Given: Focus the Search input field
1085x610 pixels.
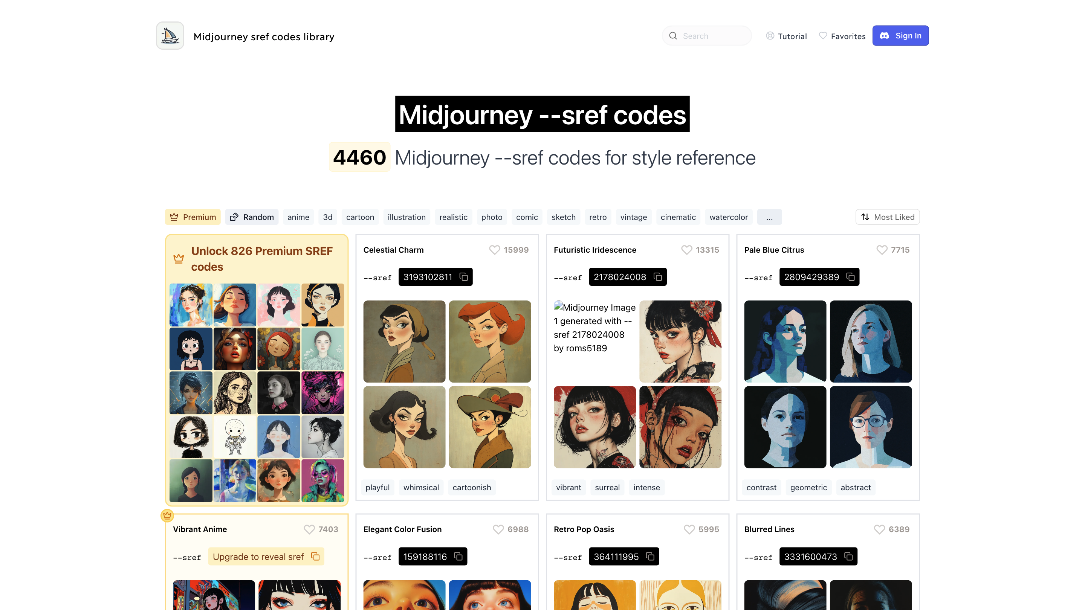Looking at the screenshot, I should (x=707, y=36).
